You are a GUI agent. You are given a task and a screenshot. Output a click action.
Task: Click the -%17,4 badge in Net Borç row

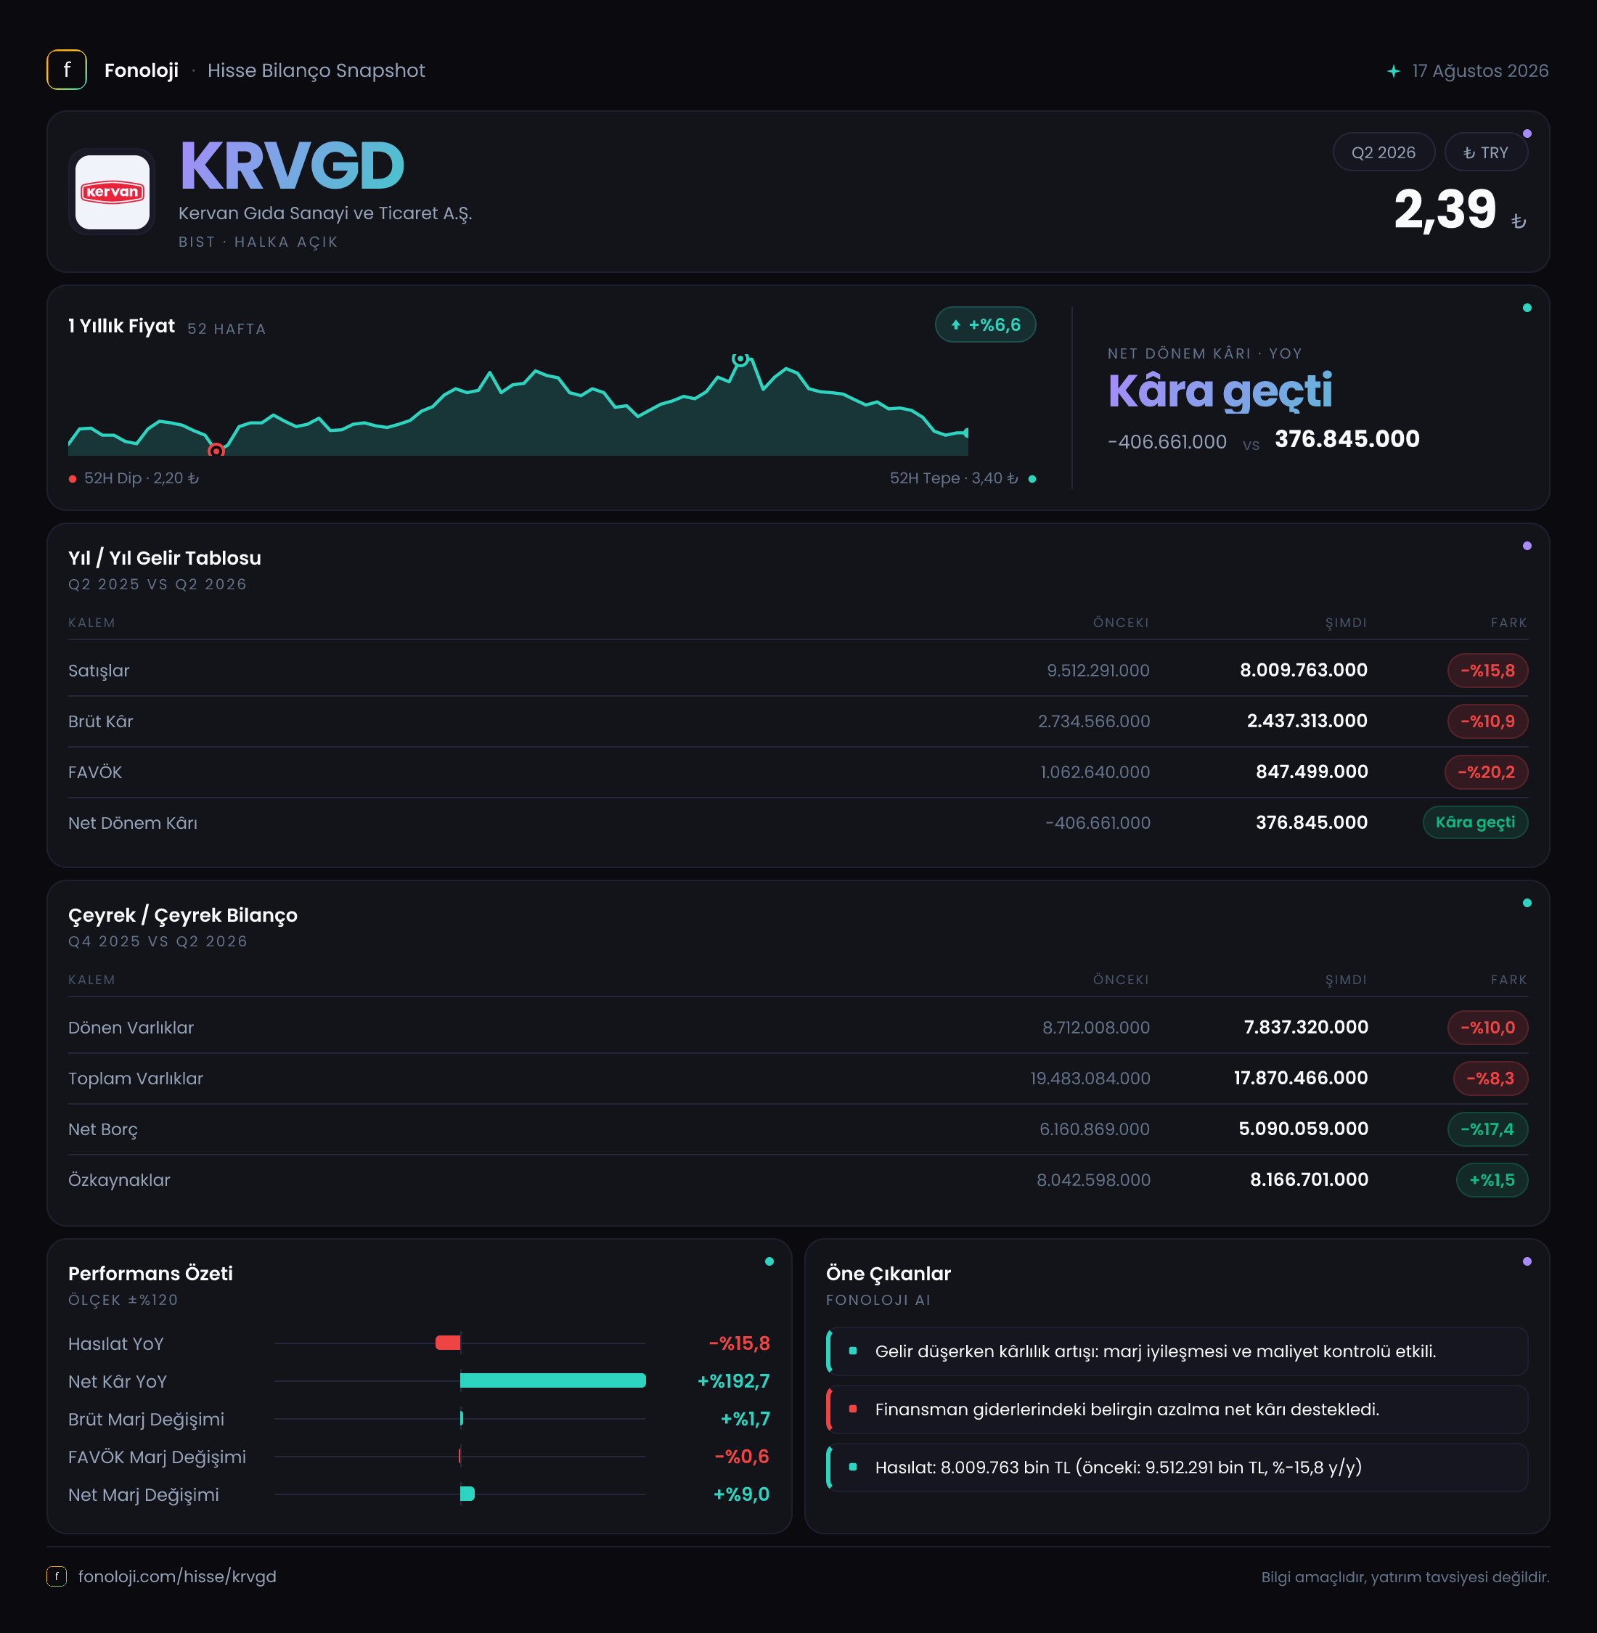(1487, 1129)
